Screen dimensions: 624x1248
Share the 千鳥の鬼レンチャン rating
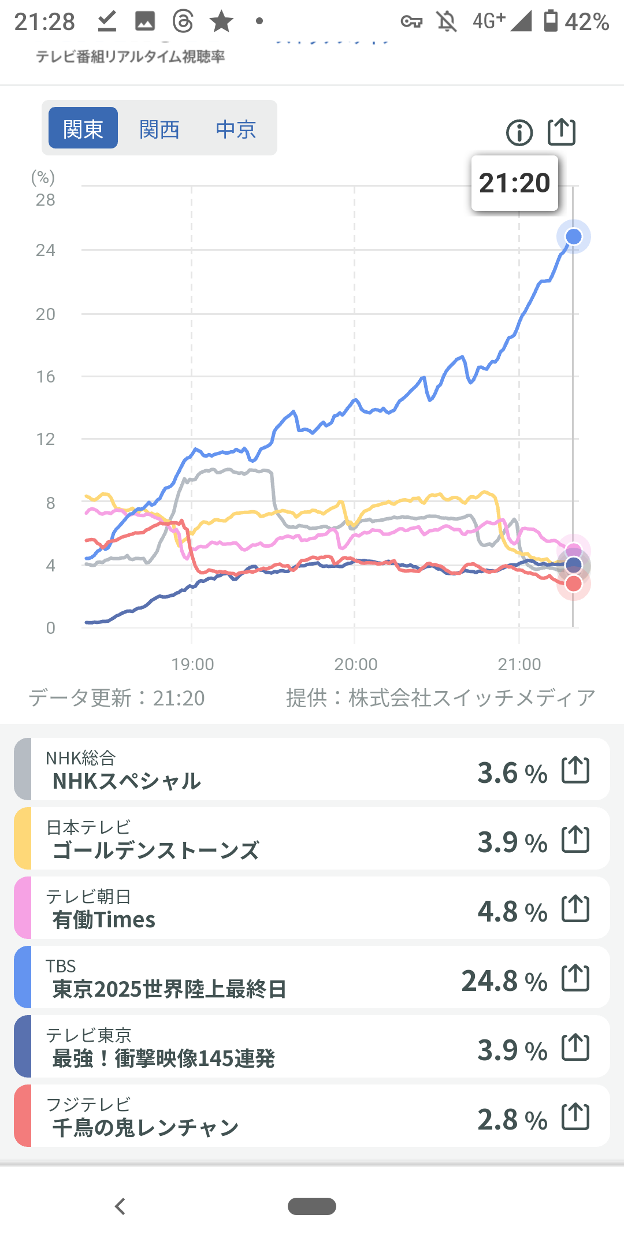(x=575, y=1117)
